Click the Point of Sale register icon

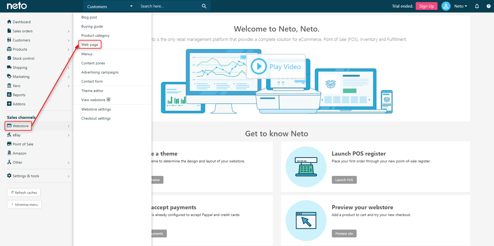[x=9, y=144]
